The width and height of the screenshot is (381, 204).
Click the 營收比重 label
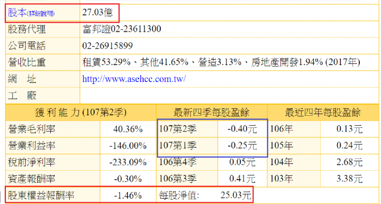tap(27, 62)
